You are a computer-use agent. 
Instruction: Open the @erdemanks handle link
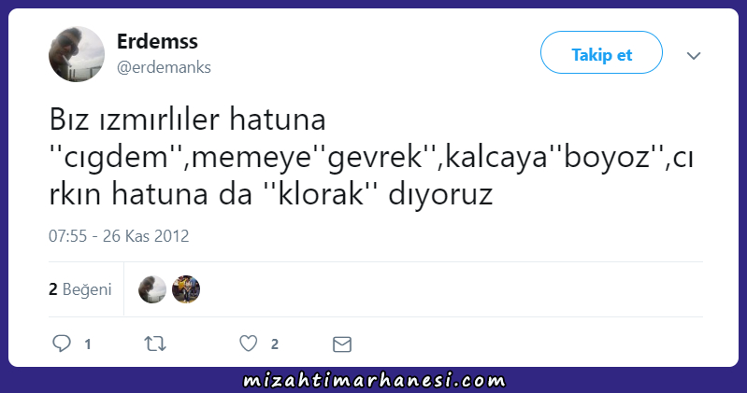click(x=164, y=67)
